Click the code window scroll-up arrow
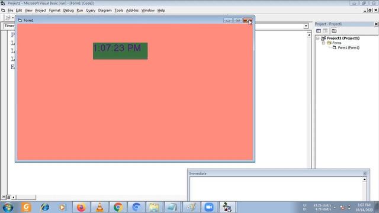Viewport: 379px width, 213px height. (x=309, y=35)
